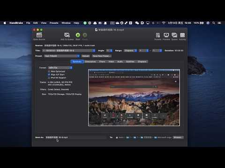Open the Format MP4 File dropdown
Image resolution: width=225 pixels, height=168 pixels.
[x=60, y=68]
